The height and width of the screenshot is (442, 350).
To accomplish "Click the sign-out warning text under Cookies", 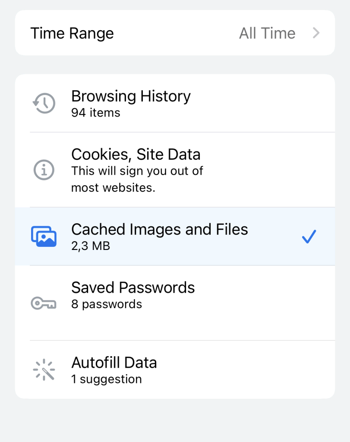I will (137, 180).
